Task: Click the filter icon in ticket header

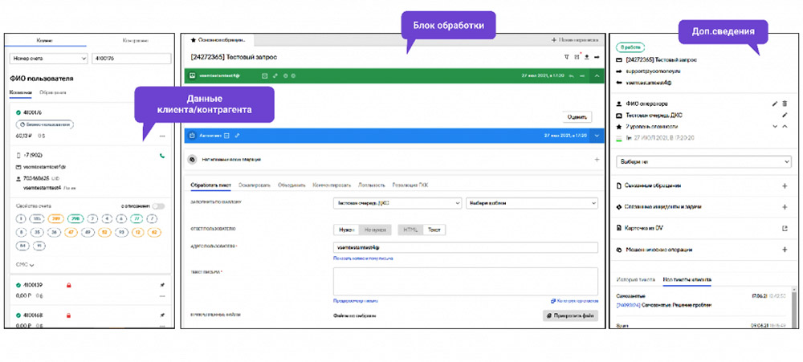Action: coord(565,57)
